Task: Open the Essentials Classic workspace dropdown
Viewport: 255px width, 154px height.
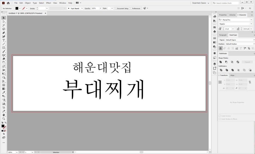Action: tap(201, 3)
